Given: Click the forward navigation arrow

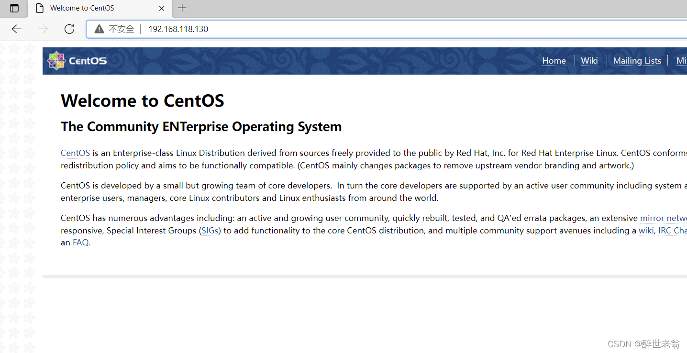Looking at the screenshot, I should (x=43, y=29).
